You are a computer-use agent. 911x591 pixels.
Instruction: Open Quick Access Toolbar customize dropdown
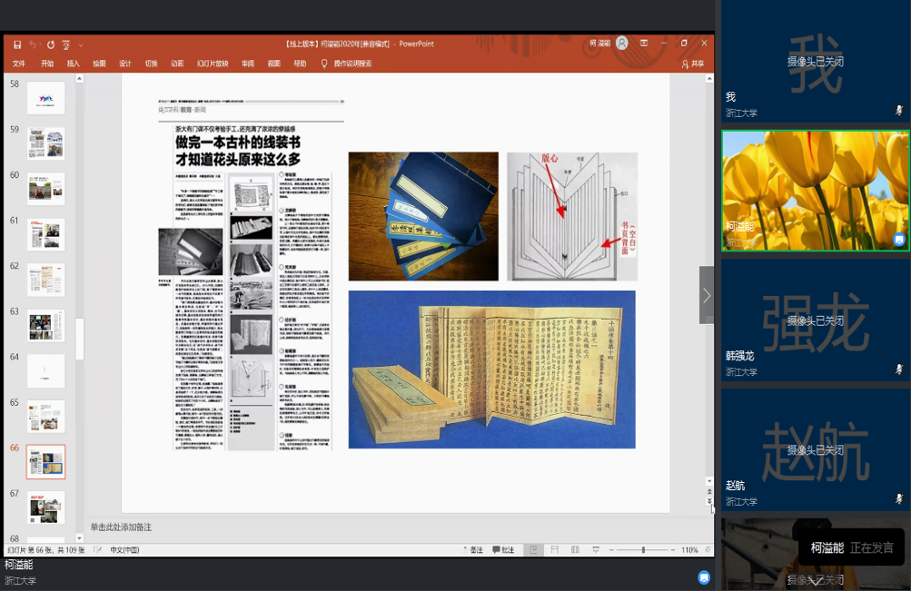(x=80, y=44)
